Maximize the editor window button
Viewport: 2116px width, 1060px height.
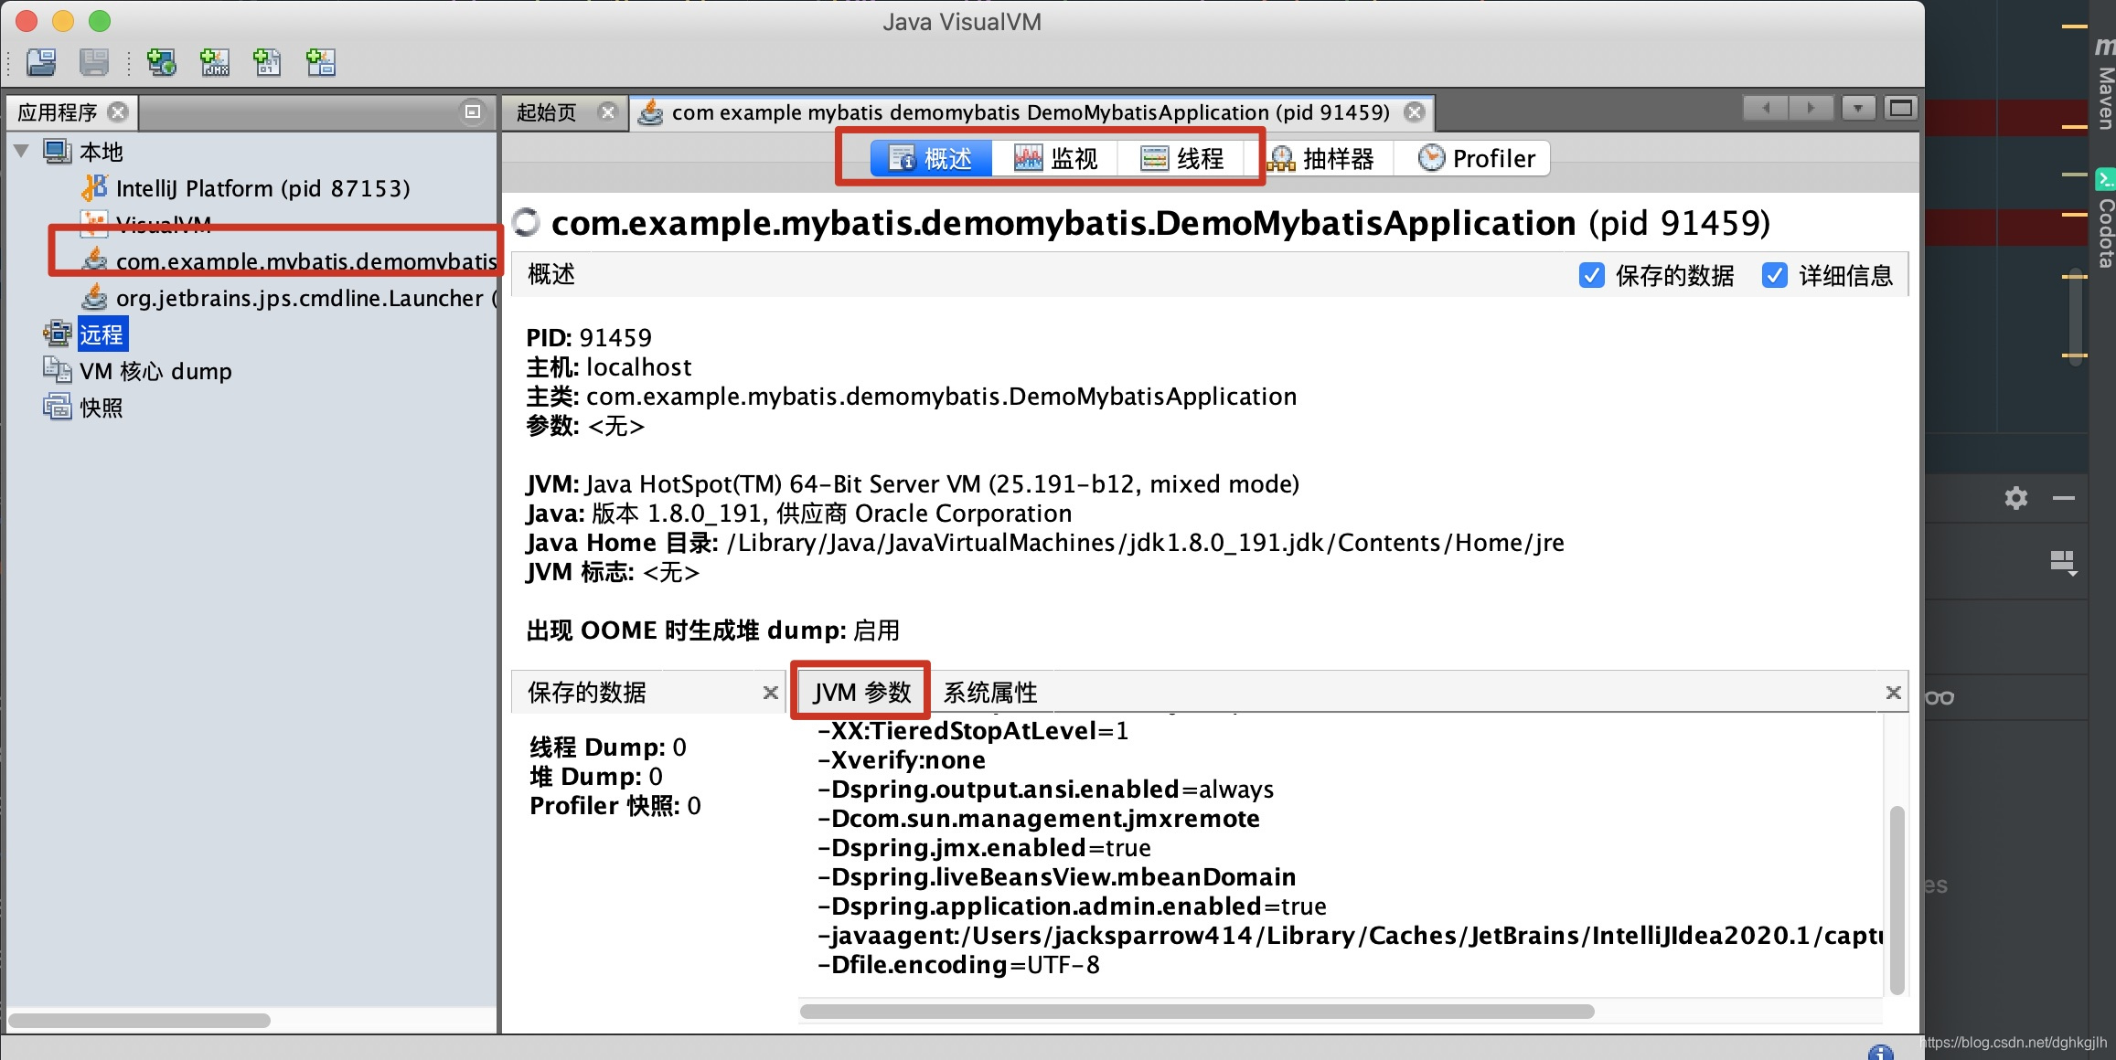1901,108
